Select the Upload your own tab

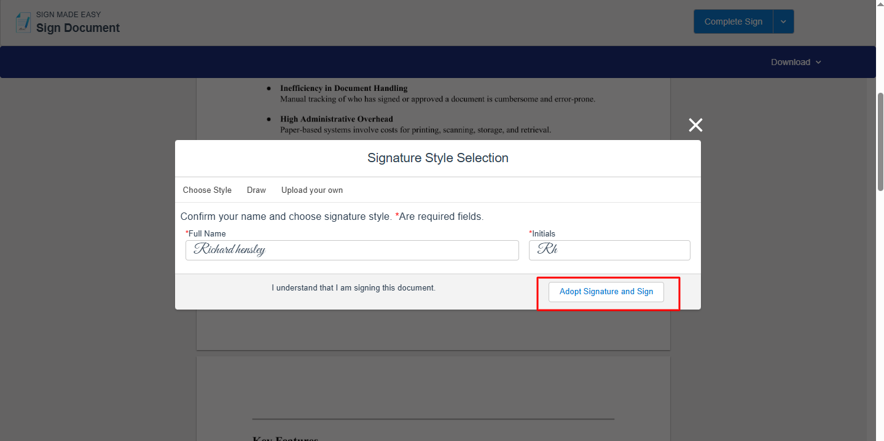[312, 190]
